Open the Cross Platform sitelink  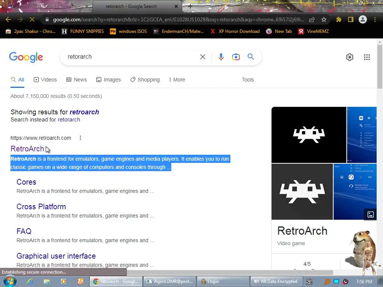41,207
